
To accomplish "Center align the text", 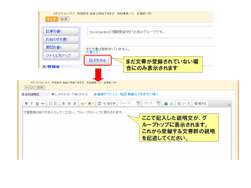I will click(69, 103).
